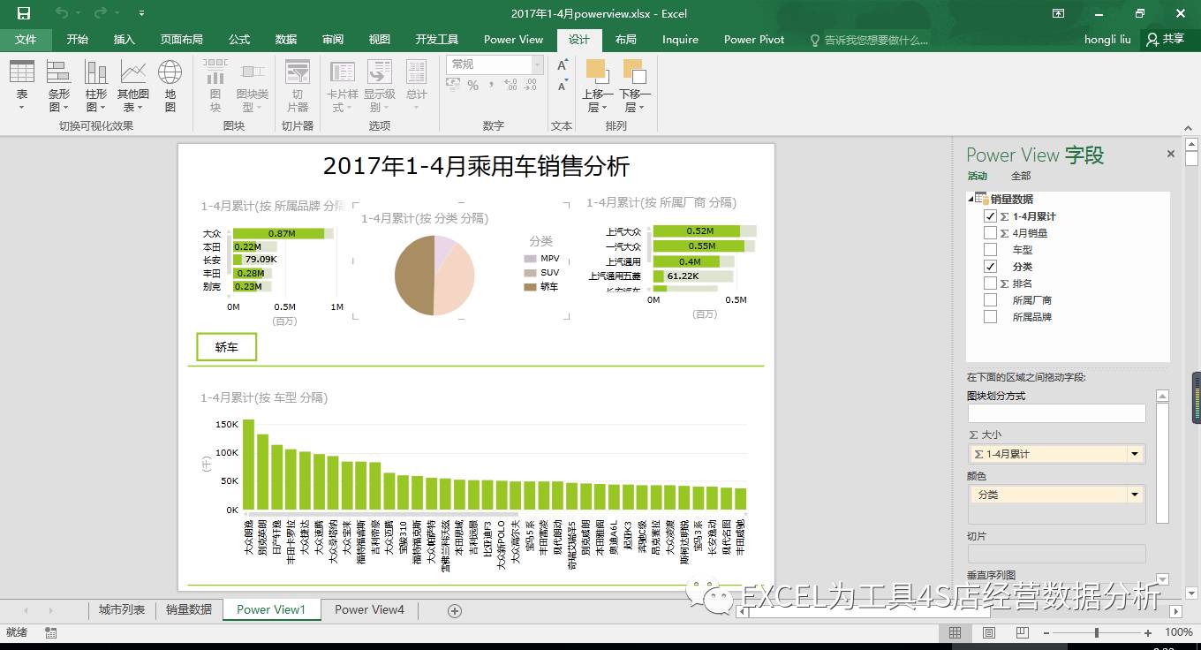Click the hongli liu account name
Image resolution: width=1201 pixels, height=650 pixels.
pos(1107,40)
